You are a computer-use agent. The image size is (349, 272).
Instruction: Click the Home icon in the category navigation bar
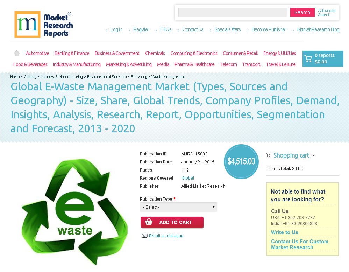coord(16,53)
